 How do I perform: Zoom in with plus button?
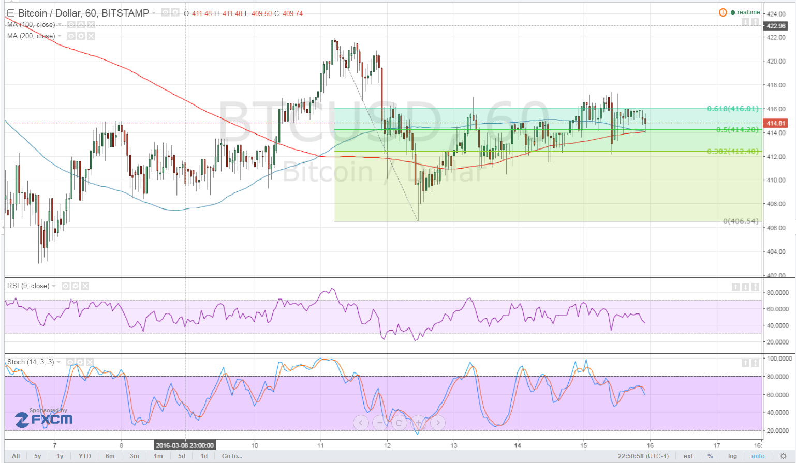coord(418,423)
